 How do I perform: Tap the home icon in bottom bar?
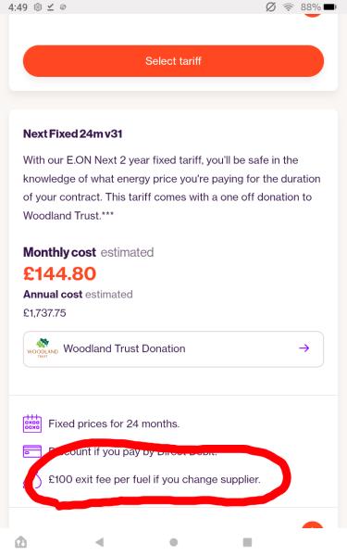[21, 542]
